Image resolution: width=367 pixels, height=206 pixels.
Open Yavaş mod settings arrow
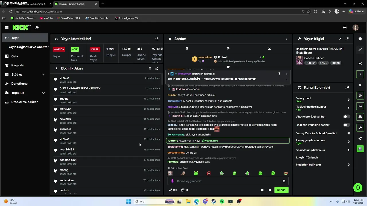coord(348,100)
